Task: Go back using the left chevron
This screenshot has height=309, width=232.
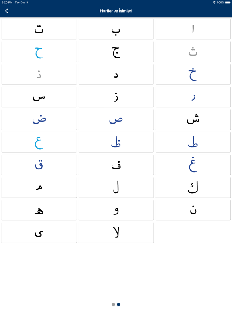Action: [6, 11]
